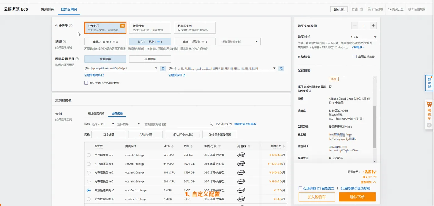Choose the 按量付费 billing type
The image size is (434, 206).
[x=150, y=28]
